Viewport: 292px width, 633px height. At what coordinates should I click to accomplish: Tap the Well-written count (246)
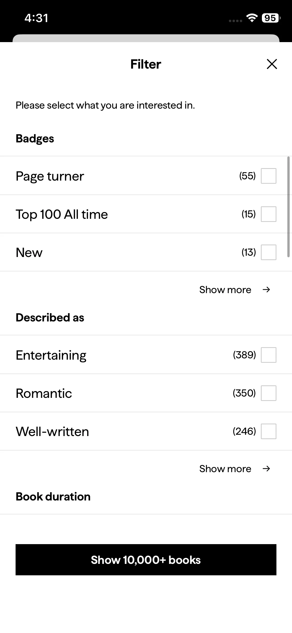coord(244,431)
